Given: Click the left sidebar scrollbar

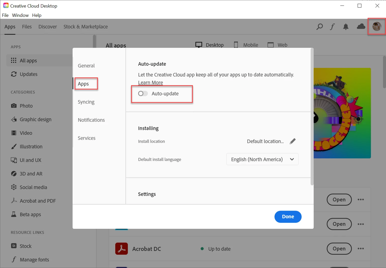Looking at the screenshot, I should click(94, 41).
